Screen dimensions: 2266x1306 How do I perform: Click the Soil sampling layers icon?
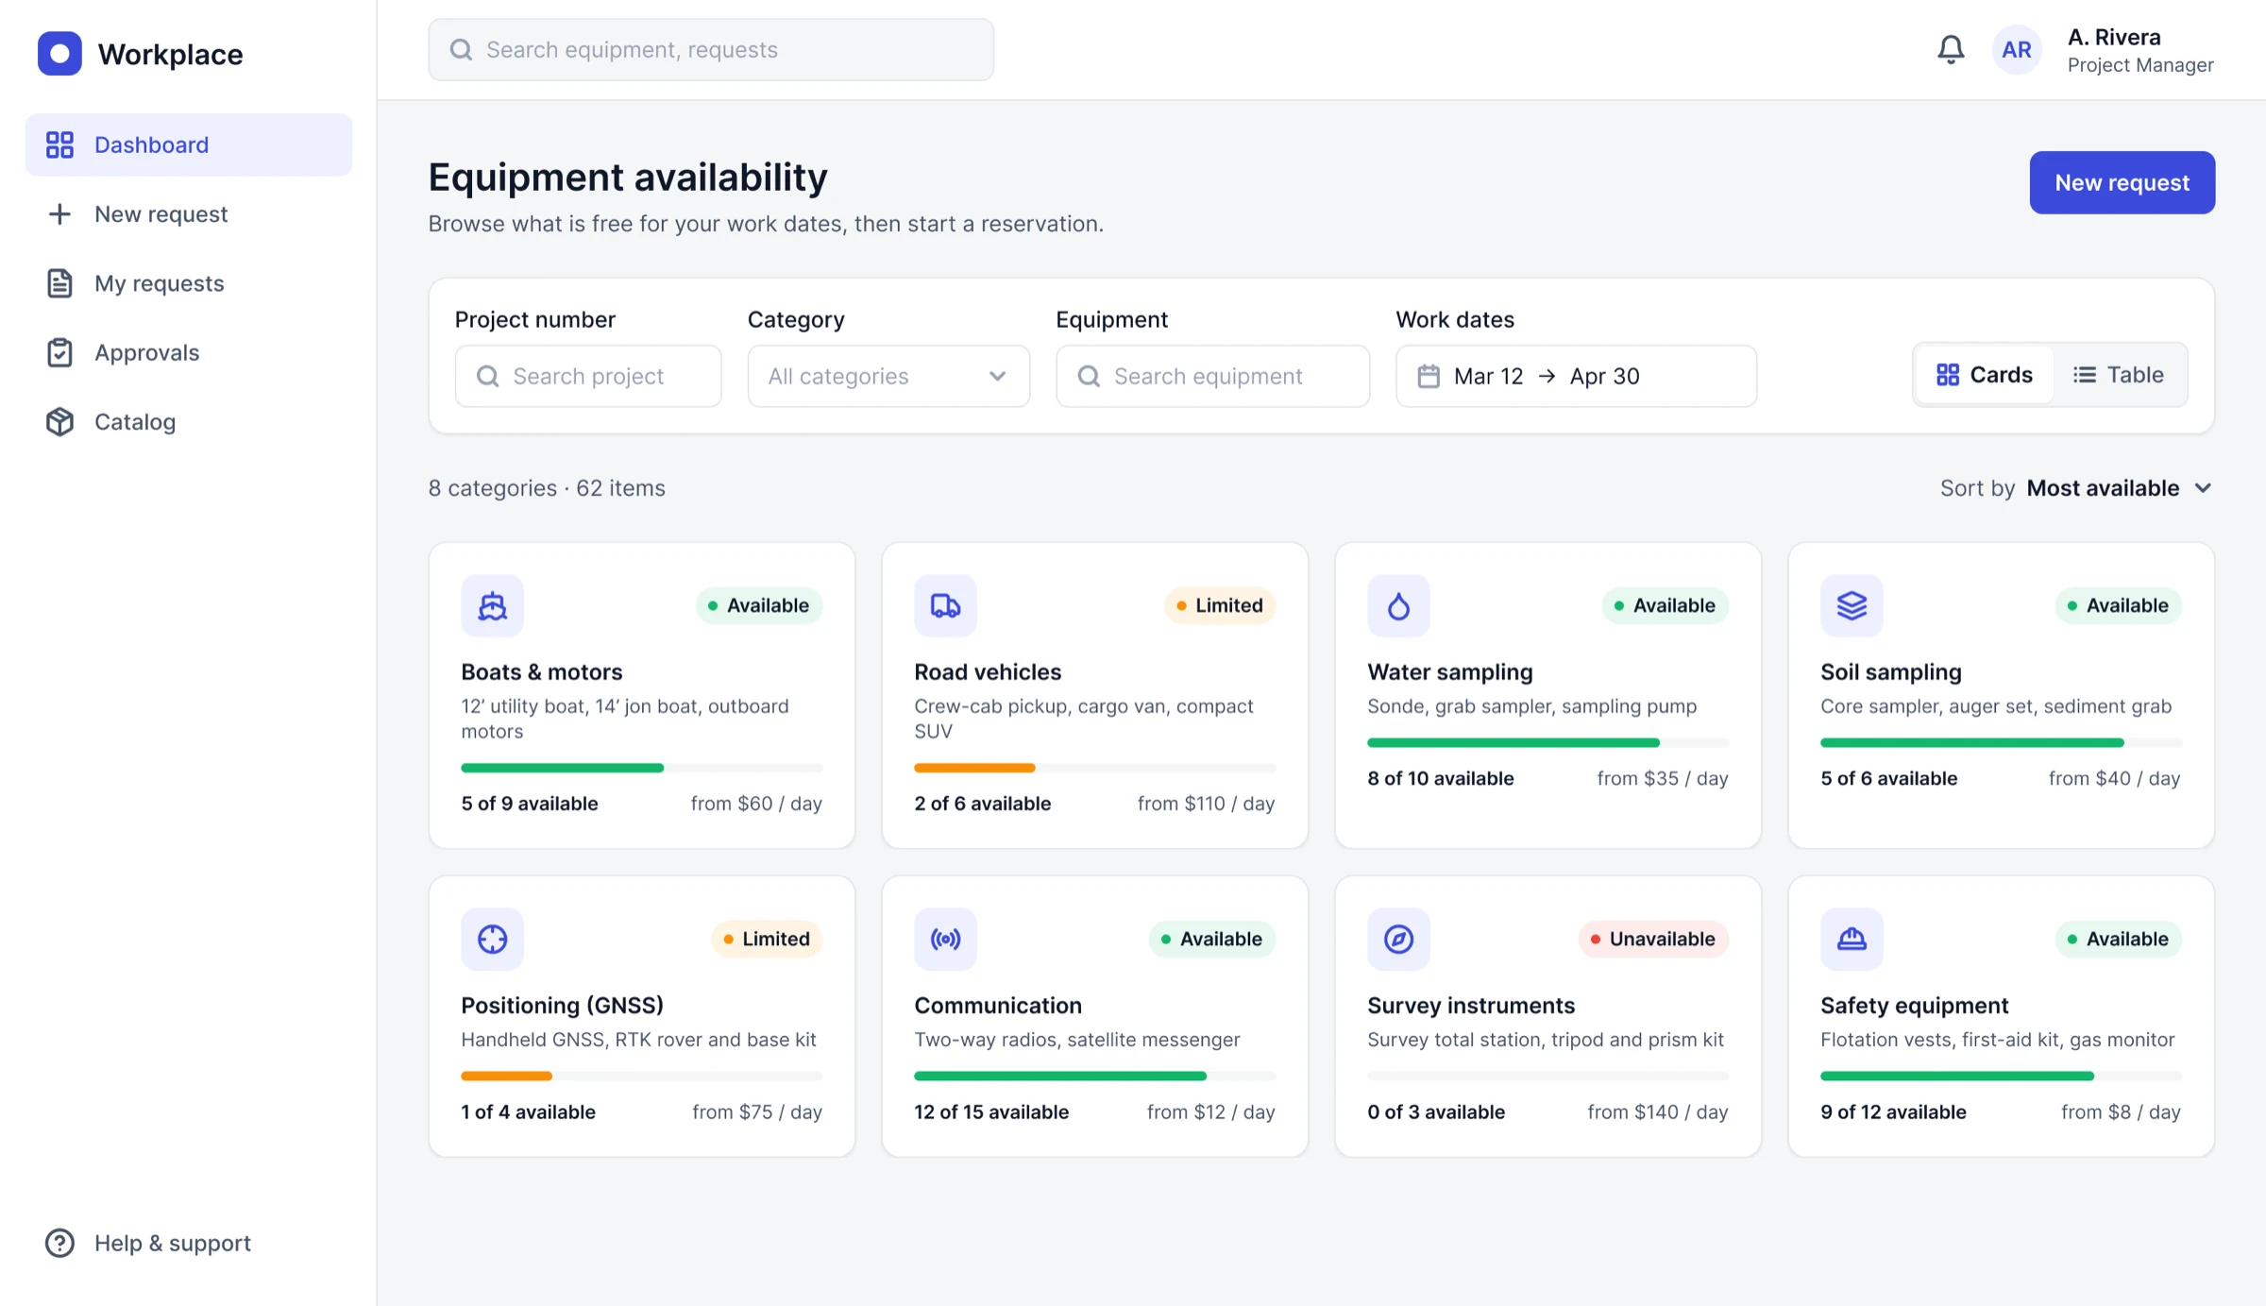pos(1852,605)
